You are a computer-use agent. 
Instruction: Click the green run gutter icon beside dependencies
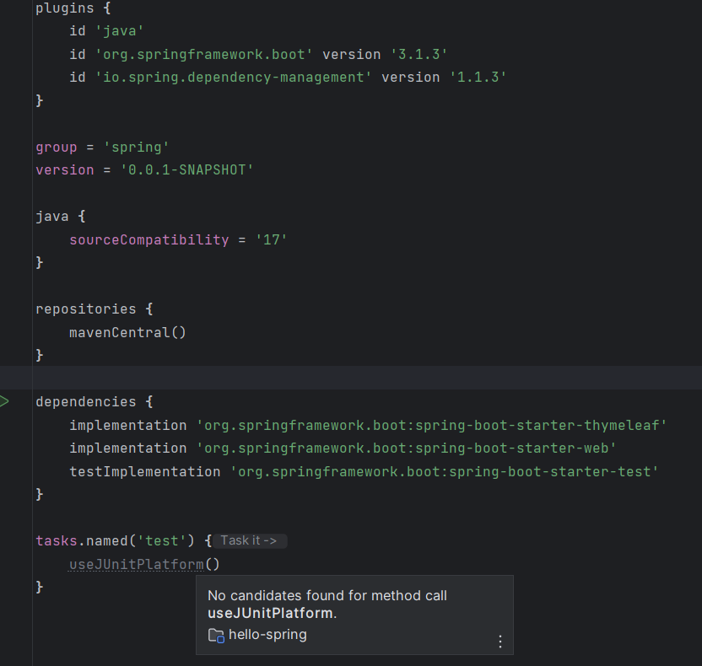pyautogui.click(x=5, y=401)
